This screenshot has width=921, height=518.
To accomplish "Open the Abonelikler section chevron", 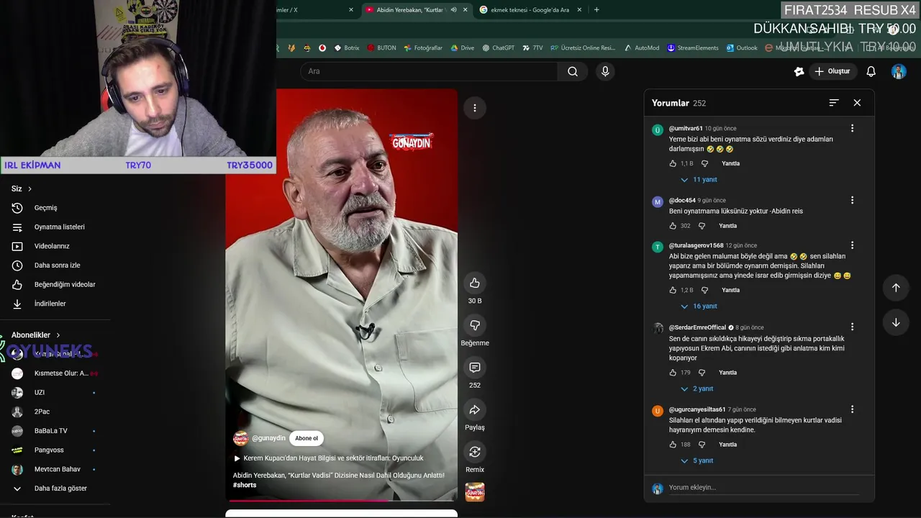I will click(x=58, y=335).
